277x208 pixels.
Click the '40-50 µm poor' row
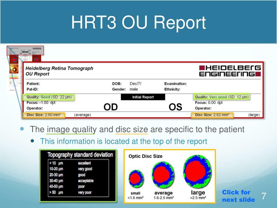[x=67, y=187]
